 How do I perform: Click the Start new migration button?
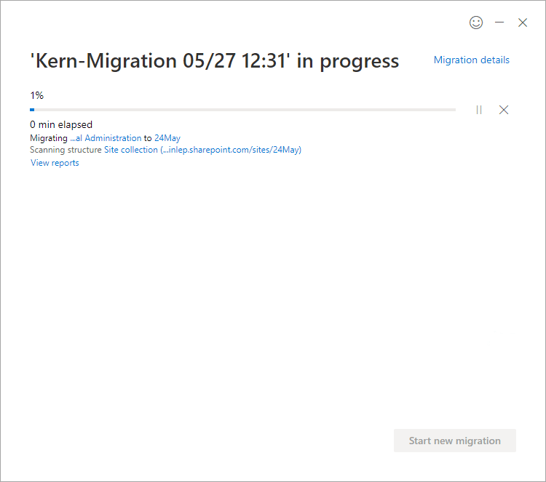(x=454, y=441)
